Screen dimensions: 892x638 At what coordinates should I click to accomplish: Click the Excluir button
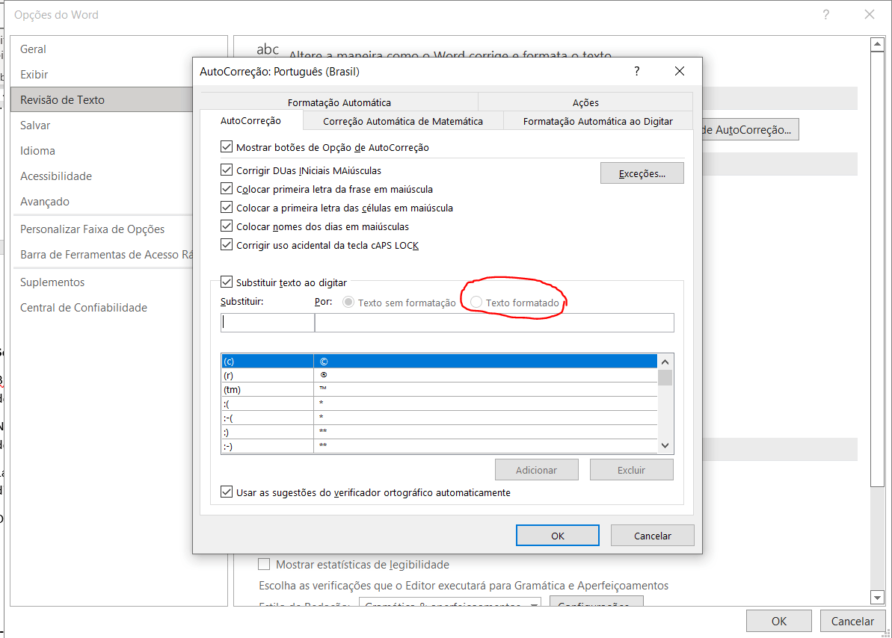(632, 470)
